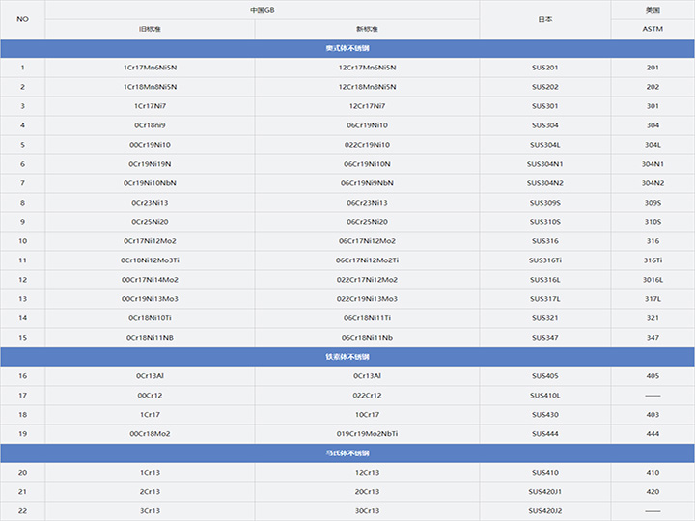695x521 pixels.
Task: Select the 1Cr17Mn6Ni5N old standard cell
Action: (150, 68)
